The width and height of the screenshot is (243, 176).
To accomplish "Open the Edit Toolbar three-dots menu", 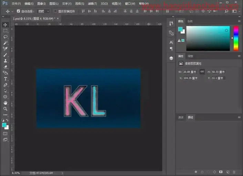I will tap(5, 115).
